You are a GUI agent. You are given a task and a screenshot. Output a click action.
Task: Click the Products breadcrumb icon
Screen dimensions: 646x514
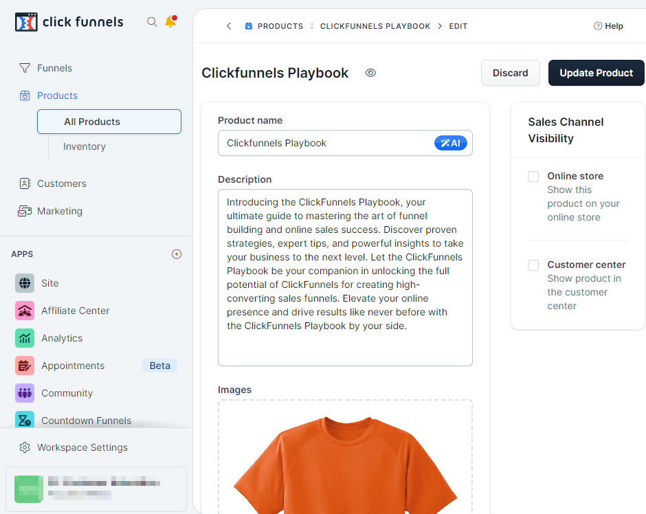248,26
